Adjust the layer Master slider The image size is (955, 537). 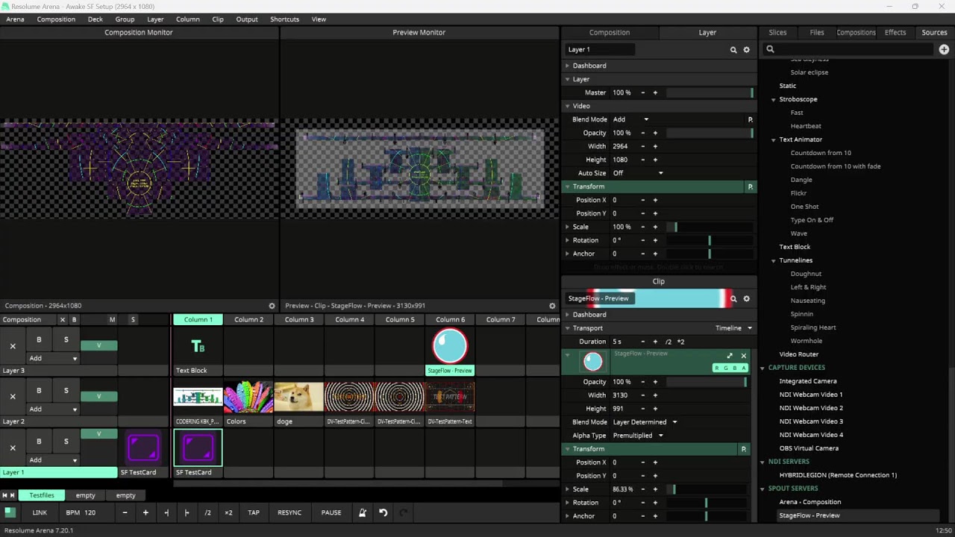710,92
